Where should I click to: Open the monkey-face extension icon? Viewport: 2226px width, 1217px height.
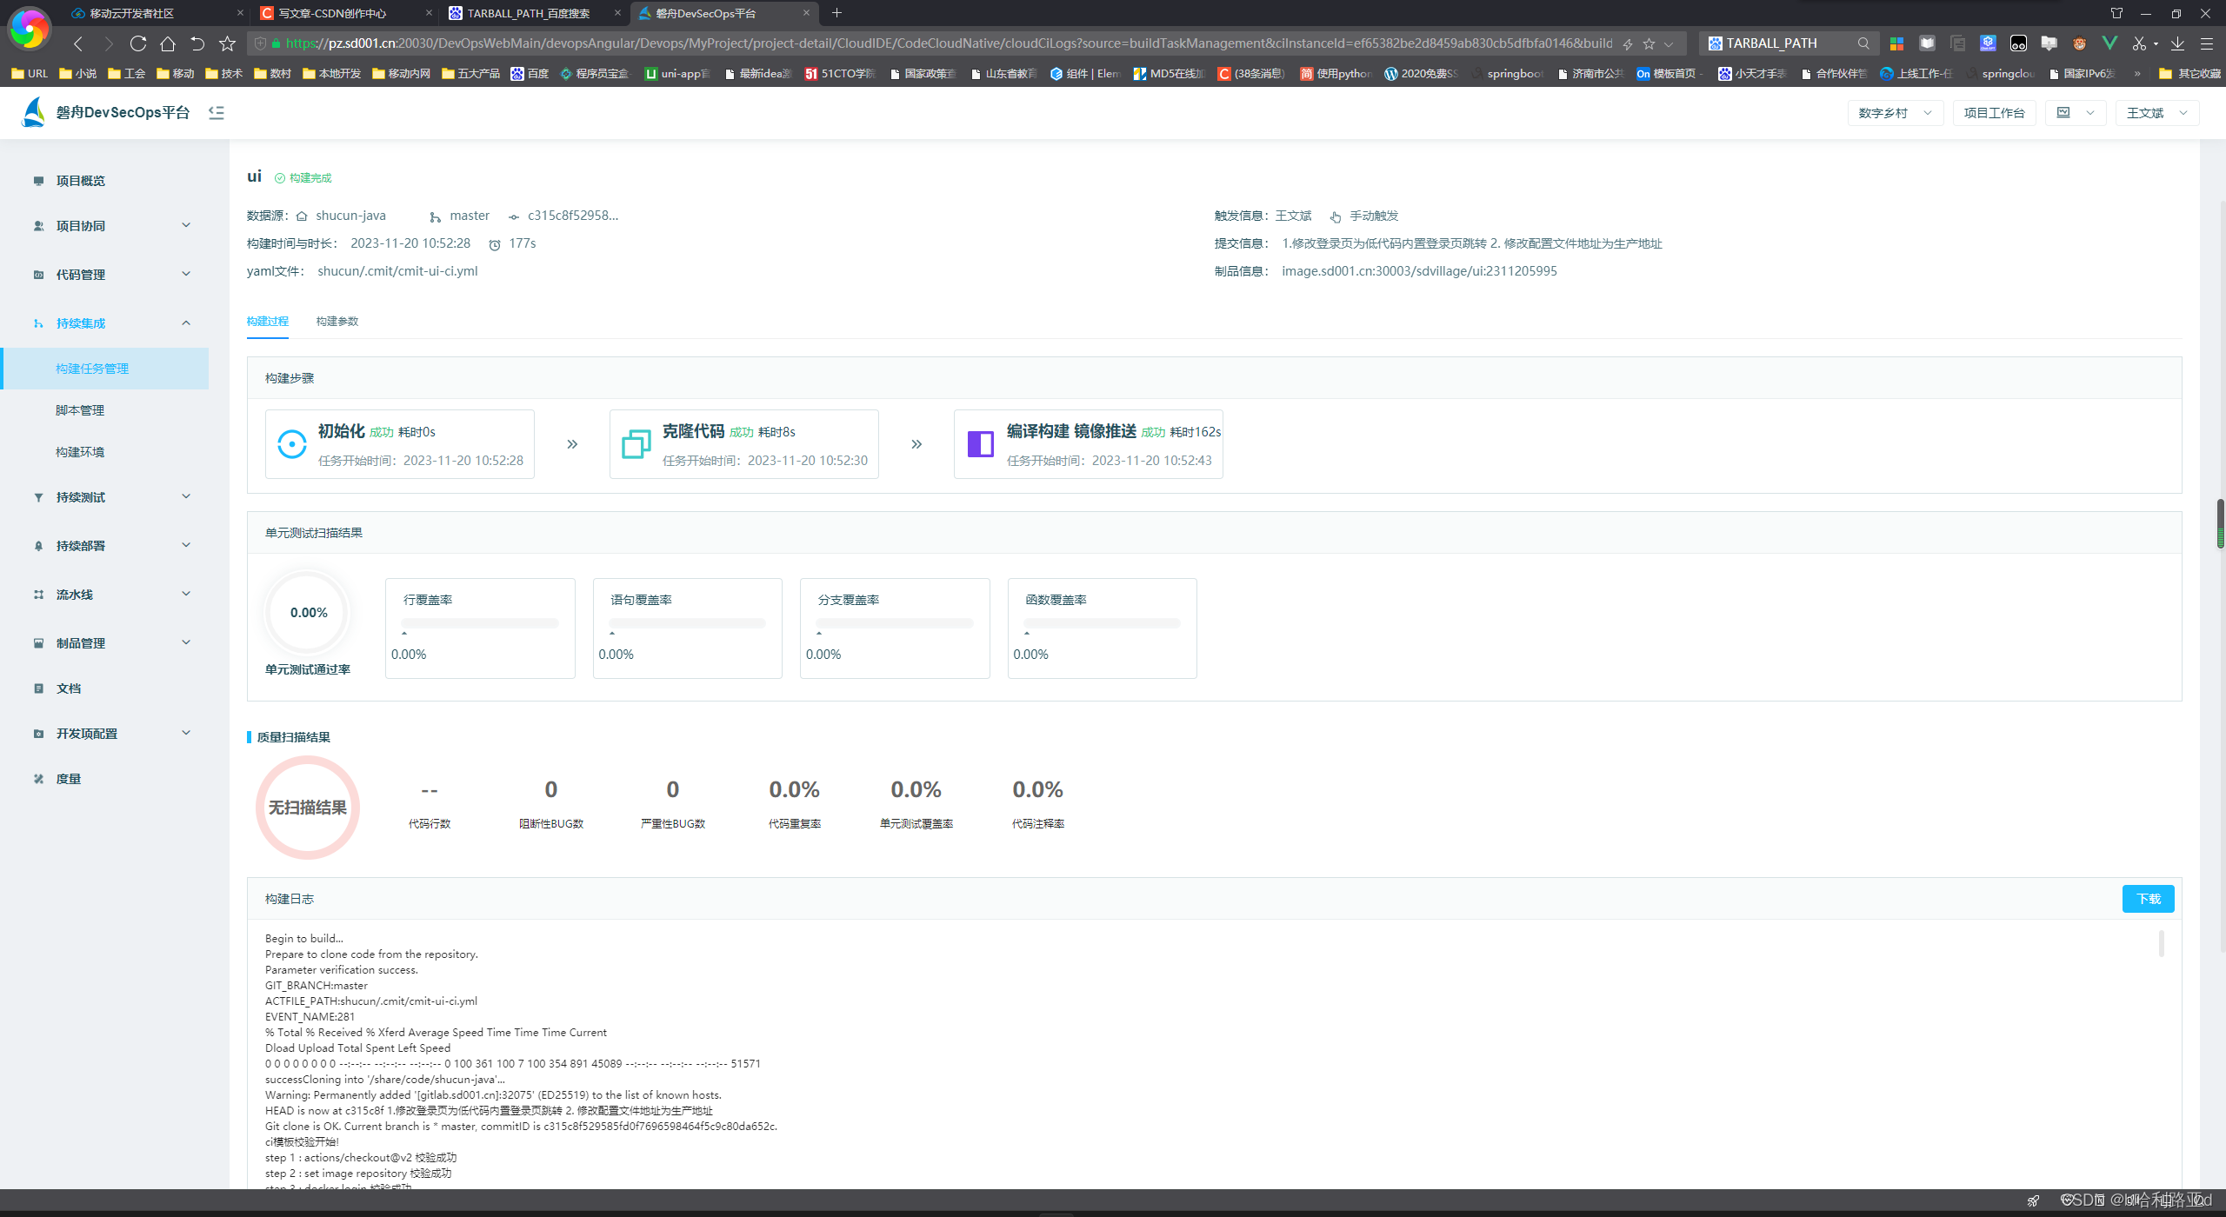pos(2079,43)
